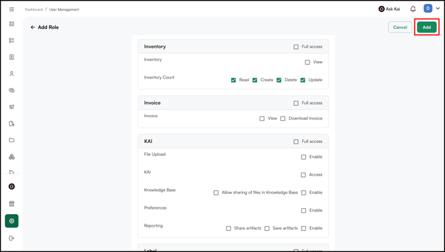Open the stacked cubes icon in sidebar
Viewport: 445px width, 252px height.
tap(12, 157)
